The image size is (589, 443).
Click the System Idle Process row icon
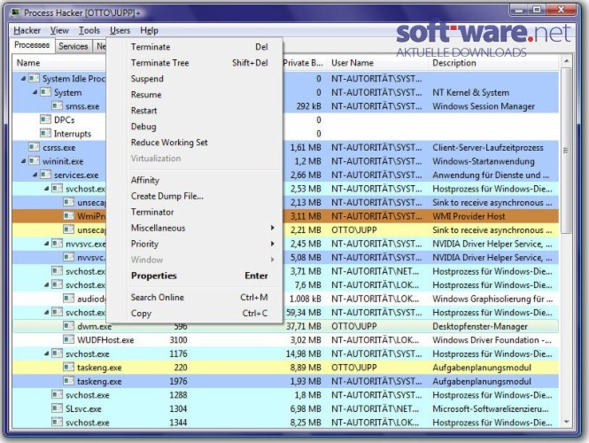[35, 78]
